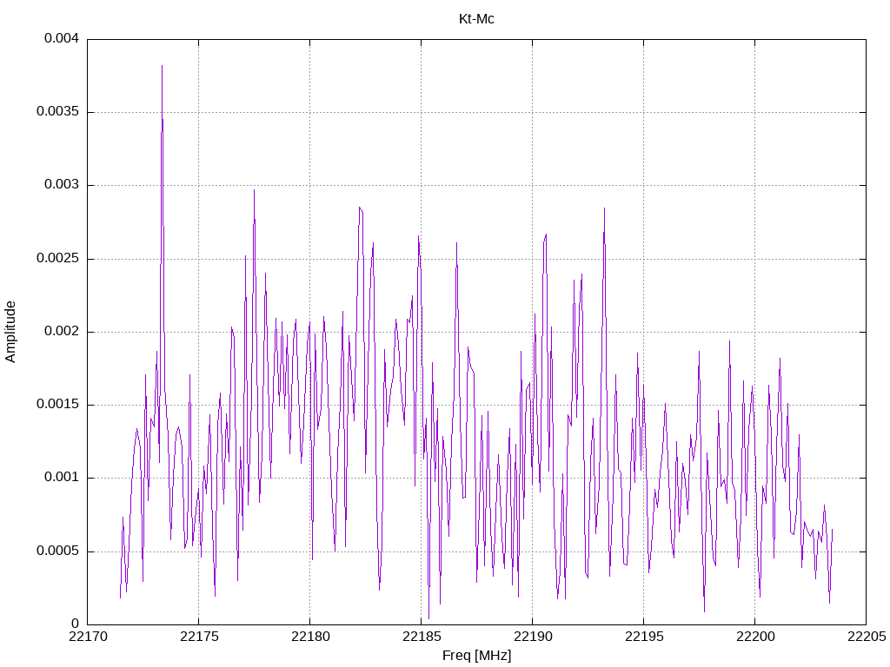Click the 22205 x-axis tick label
890x667 pixels.
point(866,637)
